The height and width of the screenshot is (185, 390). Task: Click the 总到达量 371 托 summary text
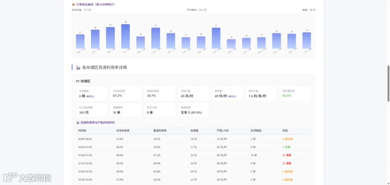click(x=81, y=10)
